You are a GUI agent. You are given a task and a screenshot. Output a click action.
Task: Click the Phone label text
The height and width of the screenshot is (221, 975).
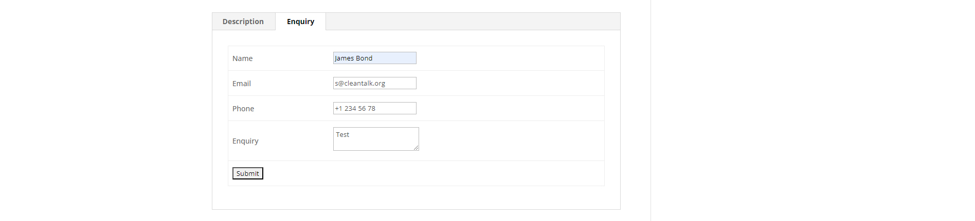coord(243,109)
